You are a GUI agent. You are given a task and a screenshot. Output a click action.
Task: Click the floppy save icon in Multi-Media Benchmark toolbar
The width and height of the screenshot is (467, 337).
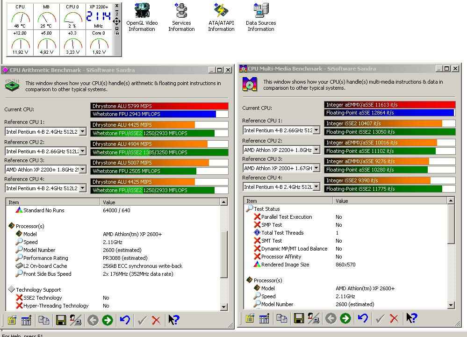[x=299, y=319]
